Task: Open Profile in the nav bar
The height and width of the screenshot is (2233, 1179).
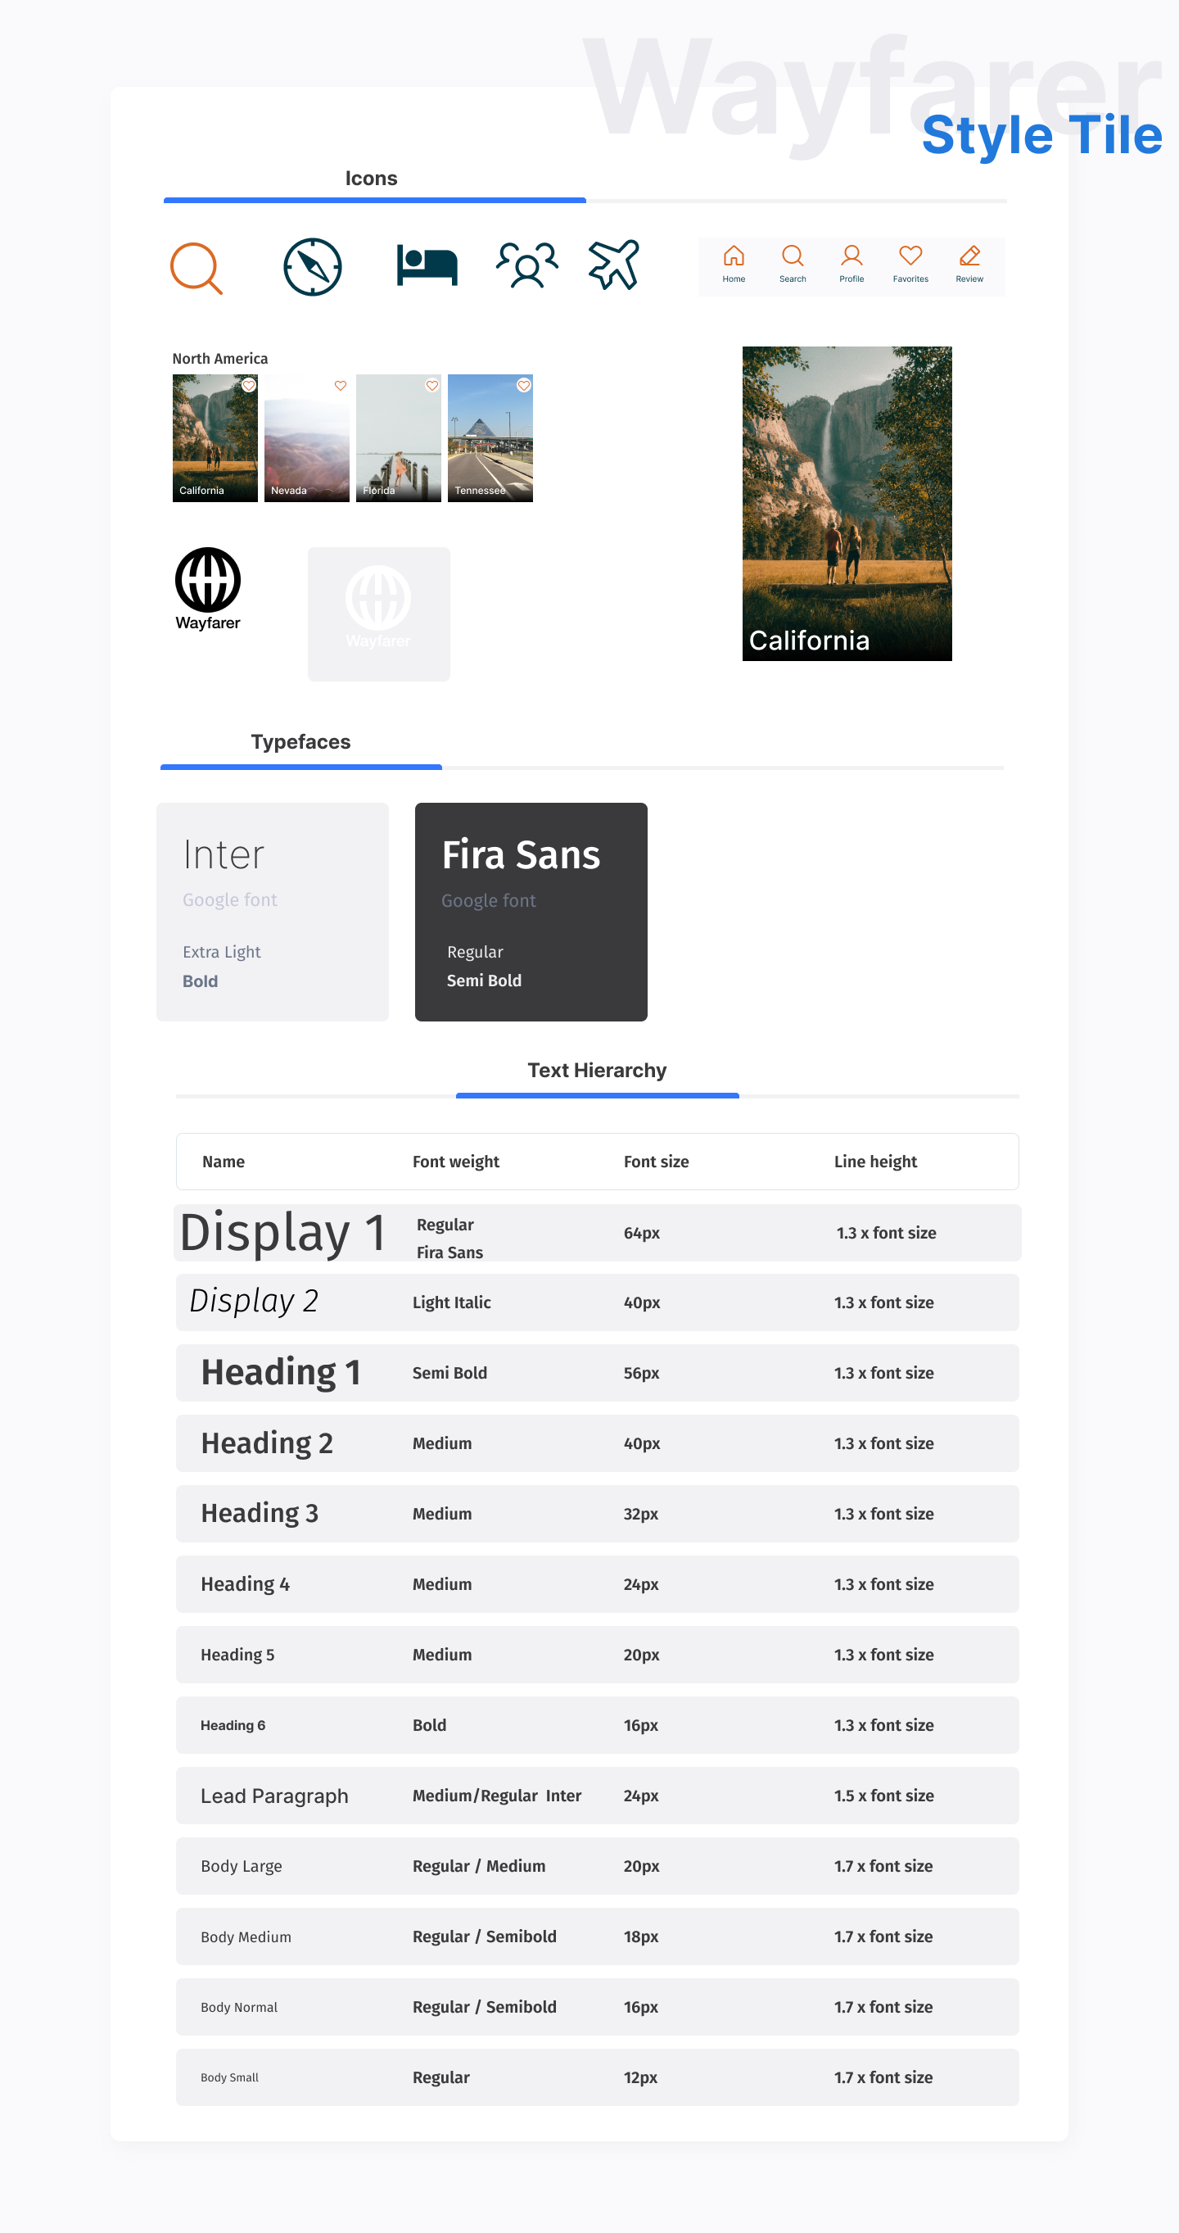Action: (851, 265)
